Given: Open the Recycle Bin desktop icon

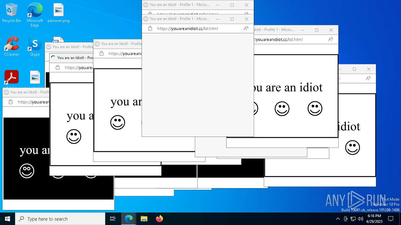Looking at the screenshot, I should (12, 13).
